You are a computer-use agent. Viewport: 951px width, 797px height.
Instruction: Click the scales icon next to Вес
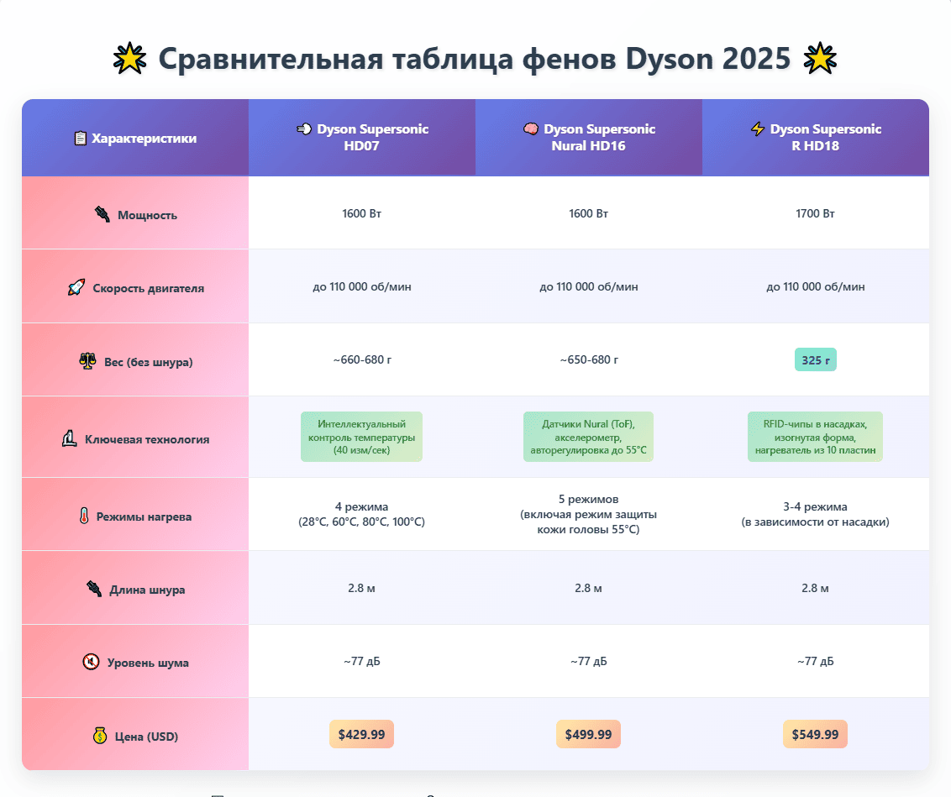(88, 361)
